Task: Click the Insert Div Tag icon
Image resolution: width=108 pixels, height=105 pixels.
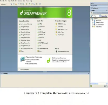Action: coord(21,4)
